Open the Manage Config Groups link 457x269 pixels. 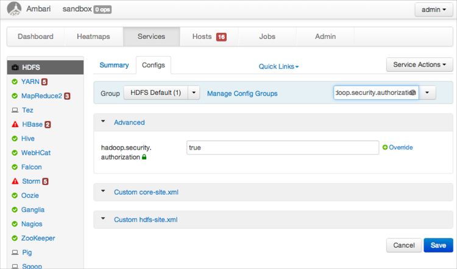click(242, 94)
